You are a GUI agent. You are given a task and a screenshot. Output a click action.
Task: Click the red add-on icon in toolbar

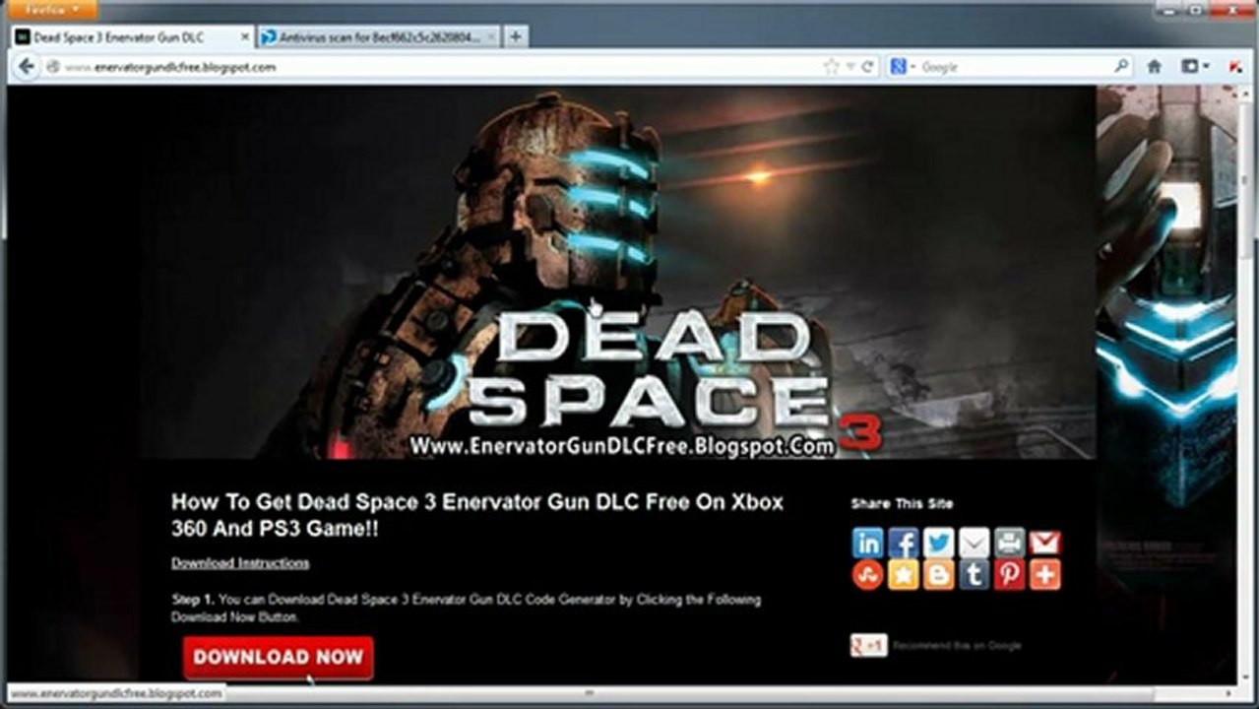(1235, 67)
